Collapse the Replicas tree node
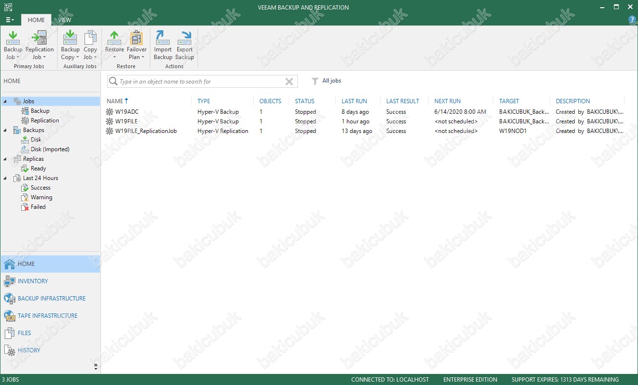Viewport: 638px width, 385px height. [x=5, y=159]
